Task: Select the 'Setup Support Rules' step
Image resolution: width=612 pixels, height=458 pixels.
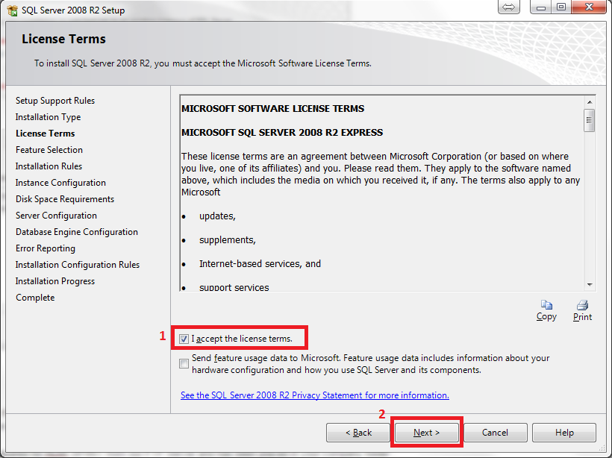Action: click(x=55, y=101)
